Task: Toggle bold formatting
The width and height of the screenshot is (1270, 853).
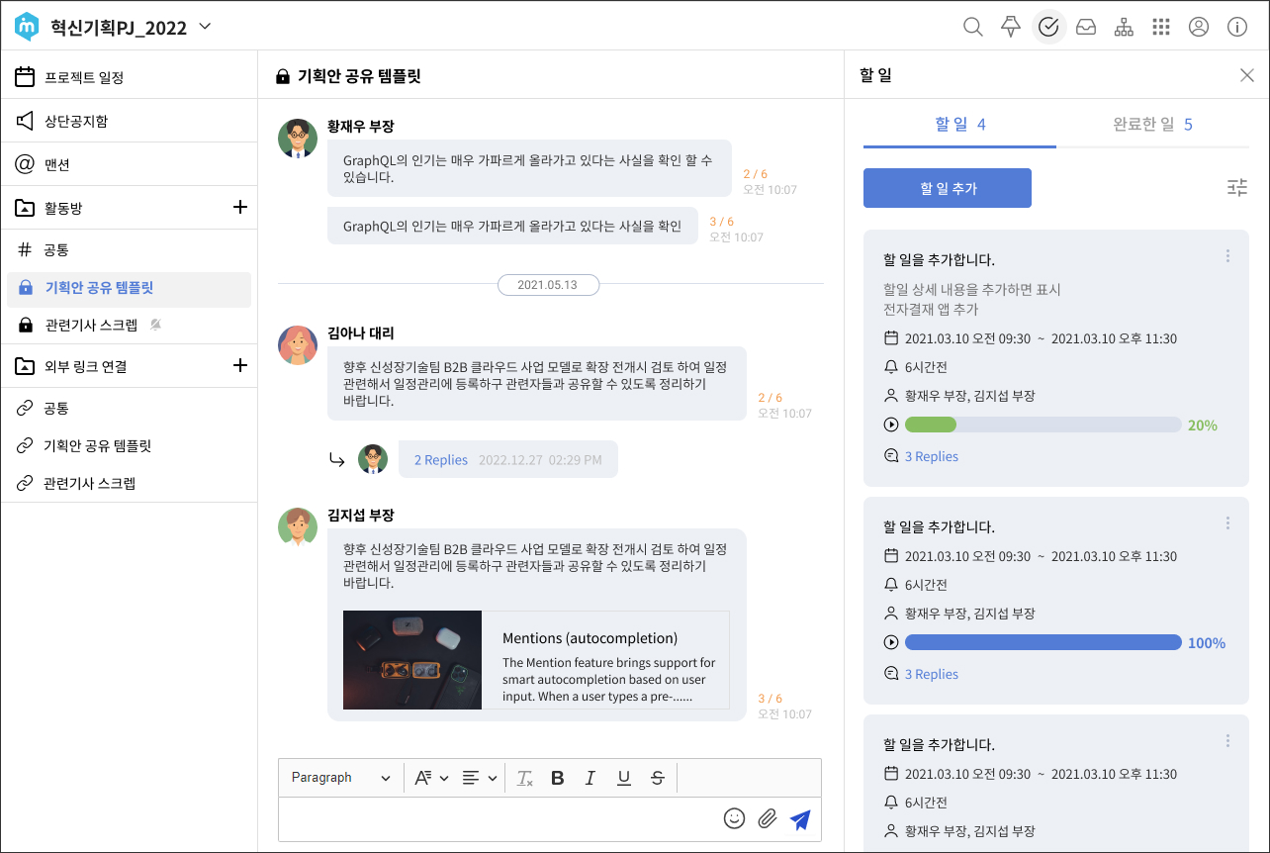Action: 558,778
